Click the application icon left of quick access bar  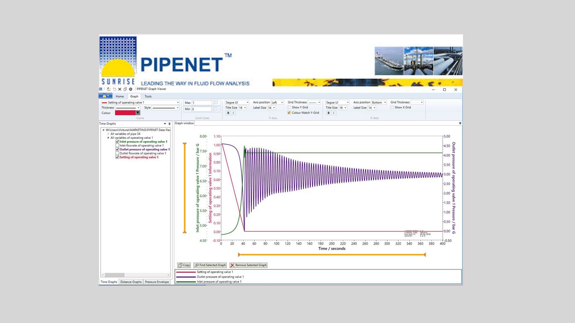101,89
